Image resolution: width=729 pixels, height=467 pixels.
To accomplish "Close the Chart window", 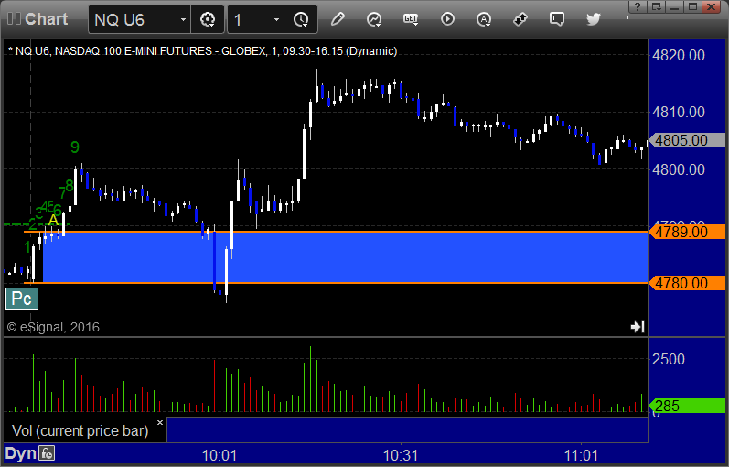I will click(x=711, y=6).
